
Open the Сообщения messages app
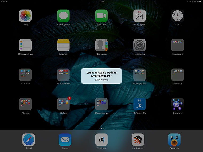pos(64,16)
